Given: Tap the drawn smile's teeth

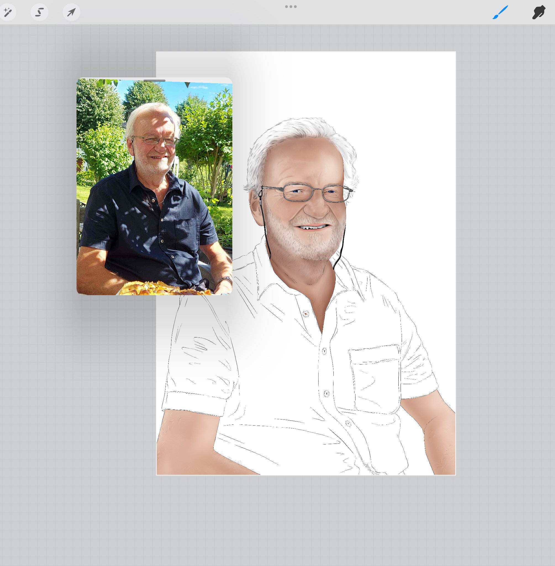Looking at the screenshot, I should (x=312, y=227).
